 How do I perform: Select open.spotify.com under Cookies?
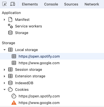pyautogui.click(x=39, y=96)
